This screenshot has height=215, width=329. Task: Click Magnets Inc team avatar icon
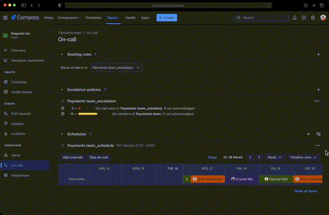tap(6, 35)
